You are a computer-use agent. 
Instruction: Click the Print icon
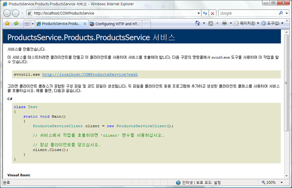(x=224, y=23)
